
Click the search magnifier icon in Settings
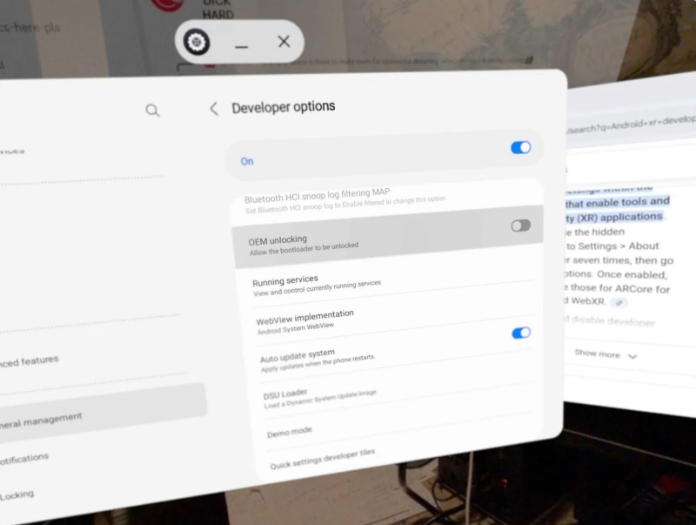pos(152,110)
